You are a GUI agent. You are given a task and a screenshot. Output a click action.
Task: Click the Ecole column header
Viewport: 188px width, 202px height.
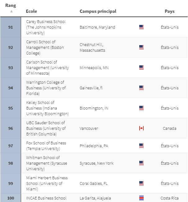[x=31, y=11]
